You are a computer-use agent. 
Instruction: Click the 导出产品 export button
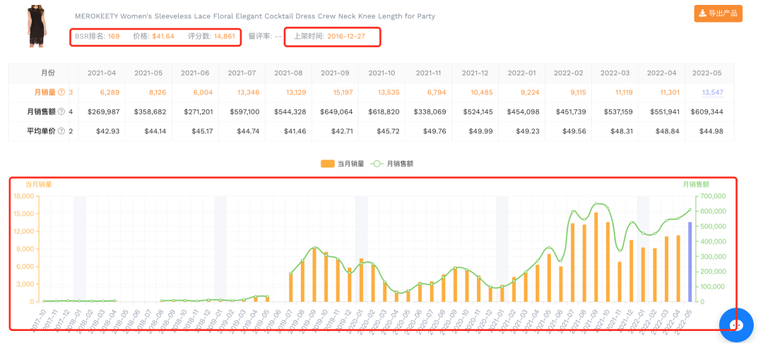pos(718,13)
